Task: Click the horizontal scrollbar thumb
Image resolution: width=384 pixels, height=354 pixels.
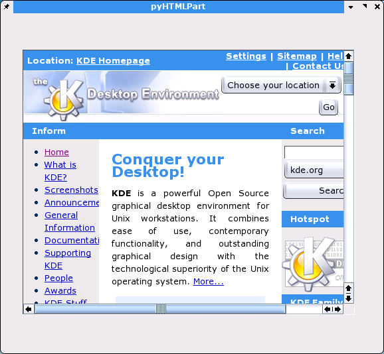Action: 160,309
